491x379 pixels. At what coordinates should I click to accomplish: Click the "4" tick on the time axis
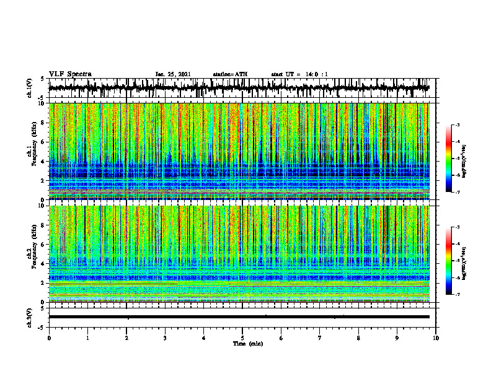[x=204, y=338]
